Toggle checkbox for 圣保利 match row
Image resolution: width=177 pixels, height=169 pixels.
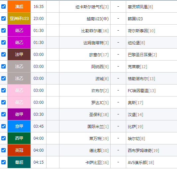(x=4, y=114)
